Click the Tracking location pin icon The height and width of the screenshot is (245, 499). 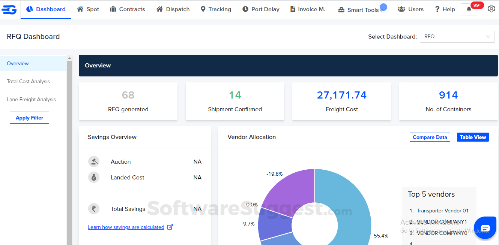coord(203,9)
